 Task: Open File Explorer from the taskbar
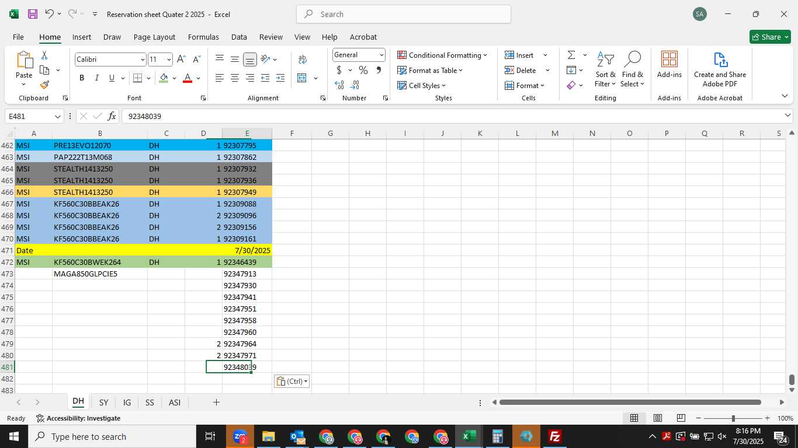click(x=269, y=436)
